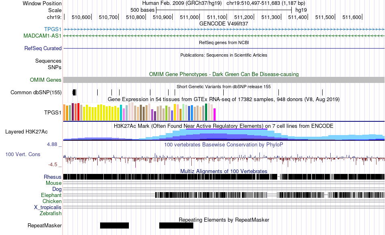Click the dark green bar in GTEx chart
Screen dimensions: 385x235
(206, 112)
